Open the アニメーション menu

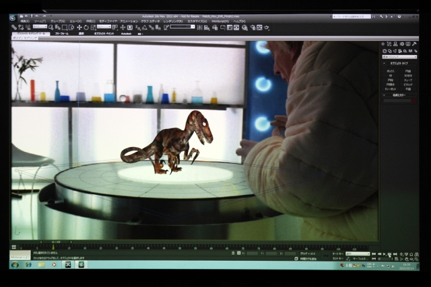(x=129, y=21)
